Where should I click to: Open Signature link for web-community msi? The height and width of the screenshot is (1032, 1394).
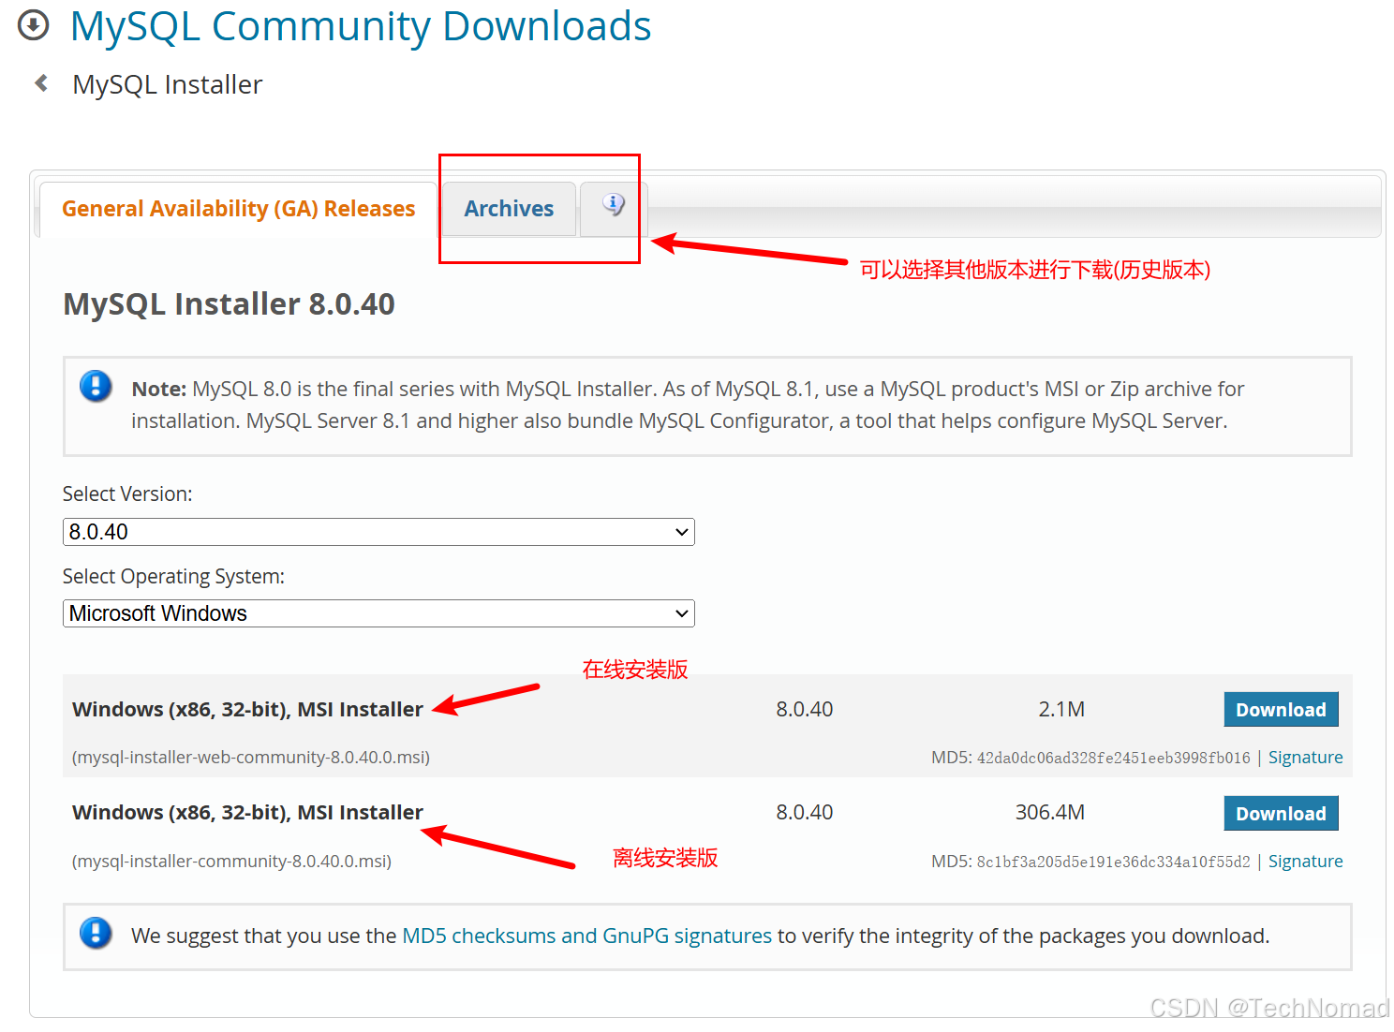tap(1305, 758)
